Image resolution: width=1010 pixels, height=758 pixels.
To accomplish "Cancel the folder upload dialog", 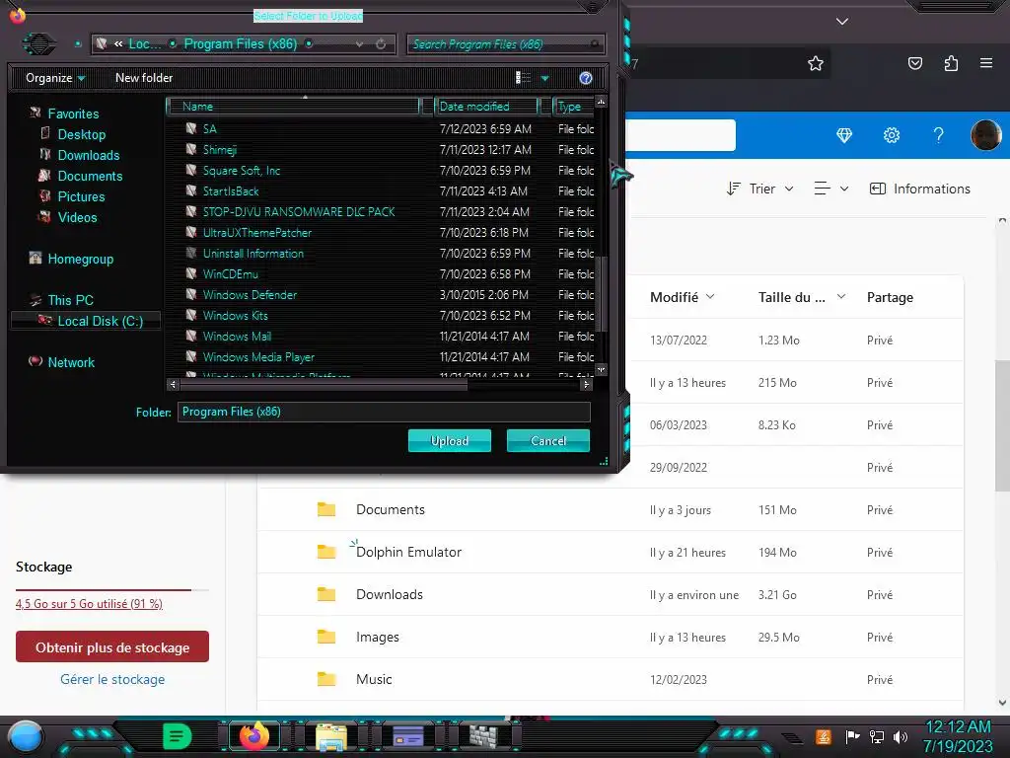I will click(548, 441).
